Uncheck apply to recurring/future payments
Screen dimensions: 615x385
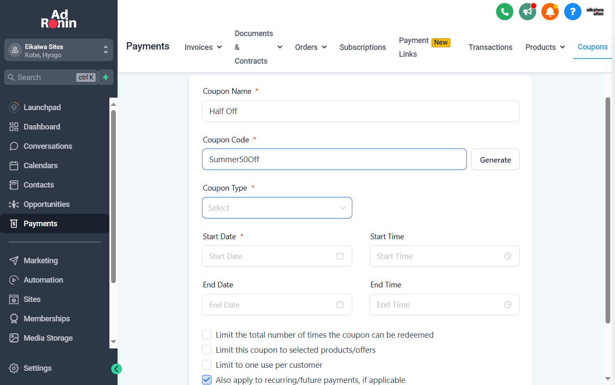[x=207, y=380]
